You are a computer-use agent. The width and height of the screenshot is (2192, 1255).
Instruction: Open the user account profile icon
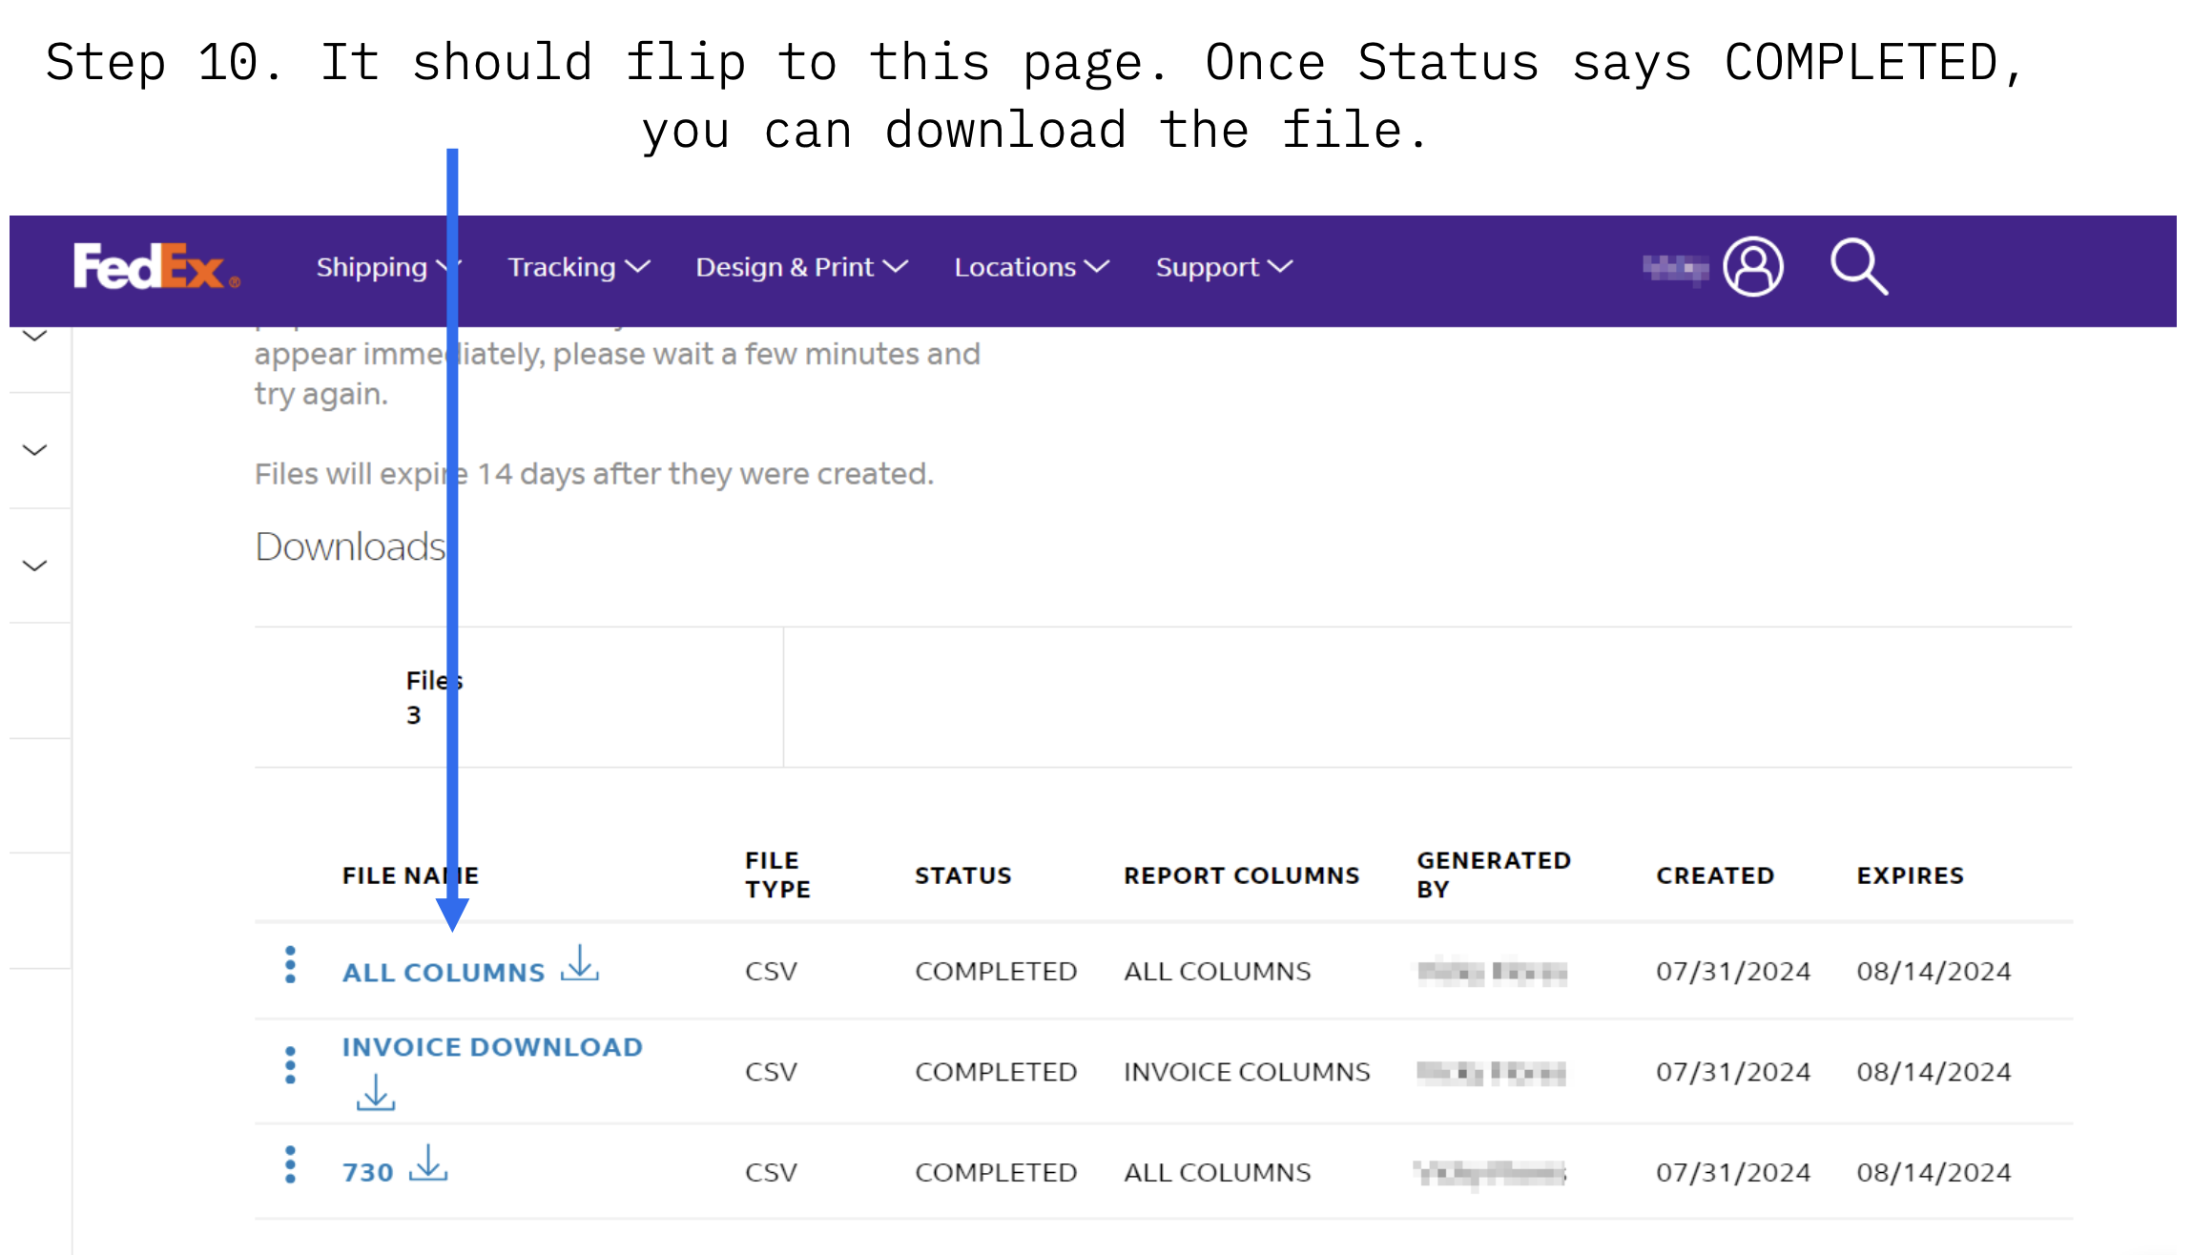[1752, 267]
